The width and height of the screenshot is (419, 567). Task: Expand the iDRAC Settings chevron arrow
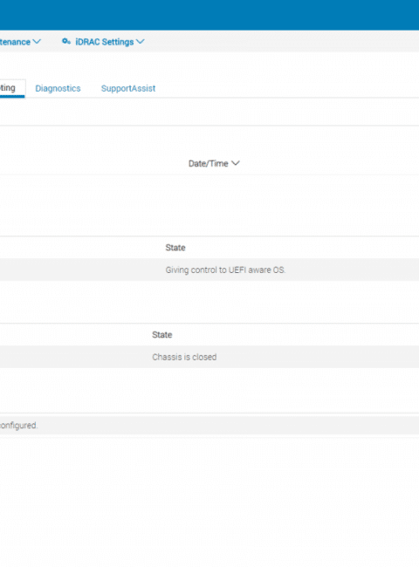141,42
